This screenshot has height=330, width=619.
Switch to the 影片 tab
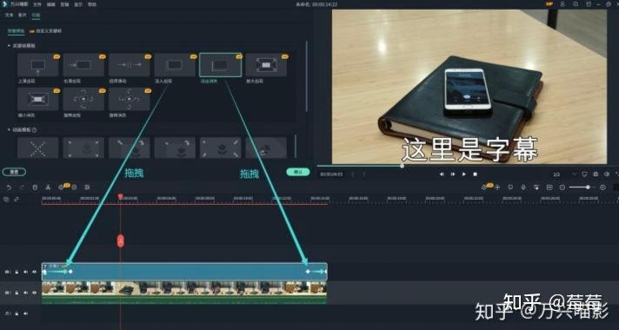(x=23, y=15)
